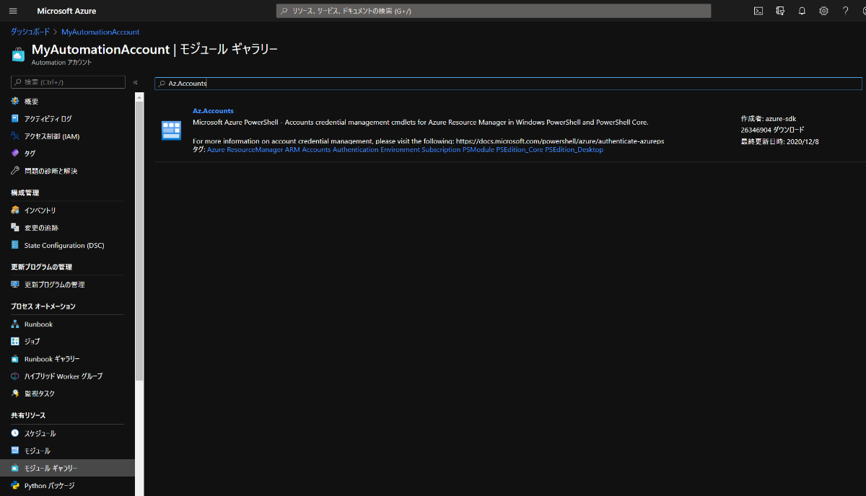Click the global resource search box
Screen dimensions: 866x496
(x=494, y=11)
